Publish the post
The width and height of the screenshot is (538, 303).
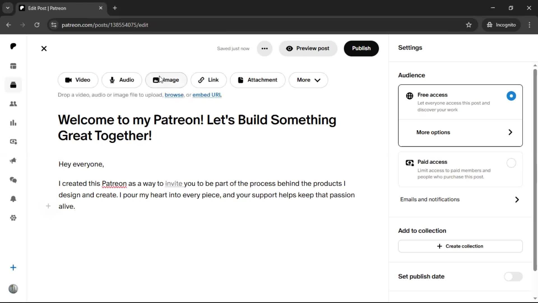[361, 49]
